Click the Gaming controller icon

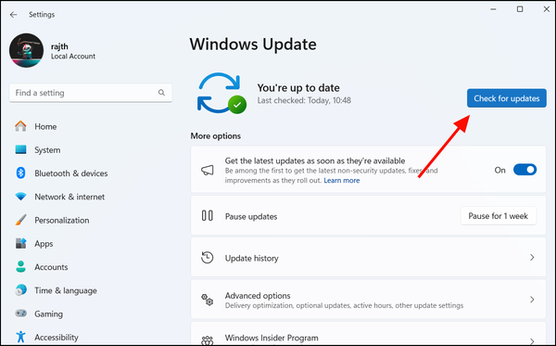coord(20,314)
